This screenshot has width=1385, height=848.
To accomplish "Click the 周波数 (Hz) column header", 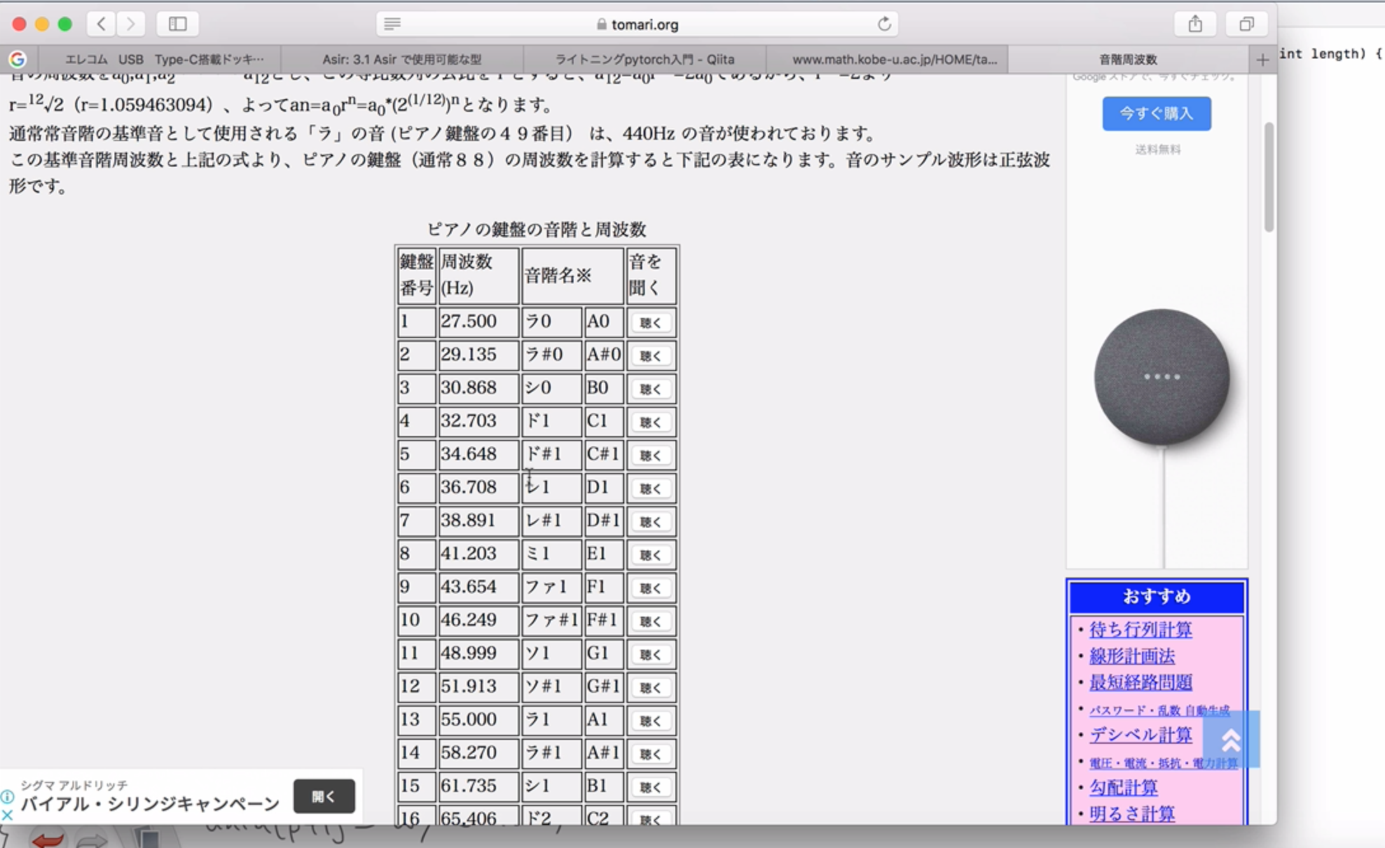I will (x=478, y=275).
